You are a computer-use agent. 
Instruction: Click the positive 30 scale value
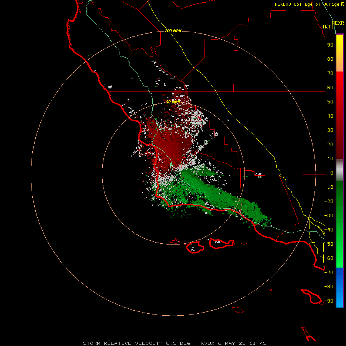click(330, 130)
